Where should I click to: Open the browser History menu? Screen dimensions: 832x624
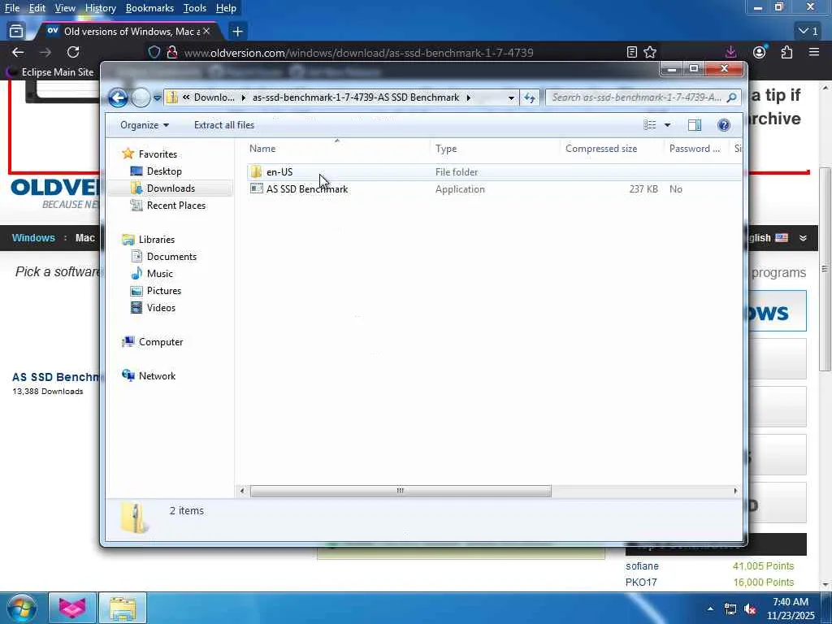(x=100, y=8)
